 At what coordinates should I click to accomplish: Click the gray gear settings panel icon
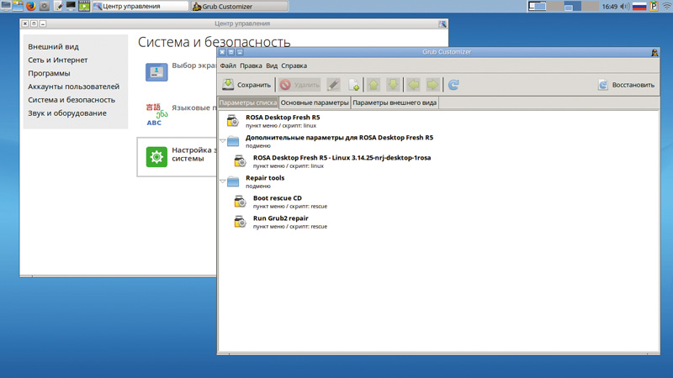44,6
